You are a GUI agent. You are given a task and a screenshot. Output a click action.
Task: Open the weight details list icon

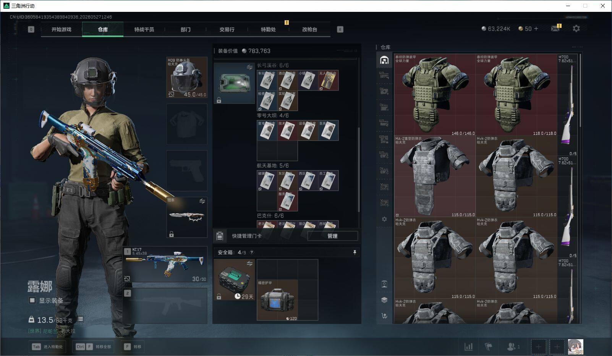coord(80,319)
